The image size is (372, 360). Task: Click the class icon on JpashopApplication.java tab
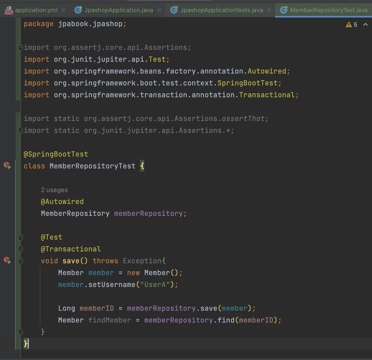tap(78, 10)
